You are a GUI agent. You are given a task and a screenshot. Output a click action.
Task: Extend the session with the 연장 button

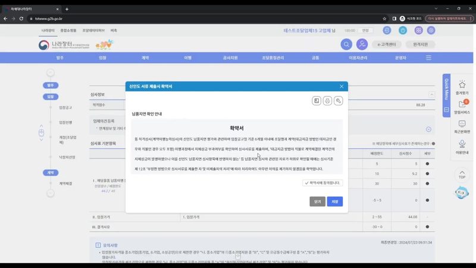click(365, 30)
